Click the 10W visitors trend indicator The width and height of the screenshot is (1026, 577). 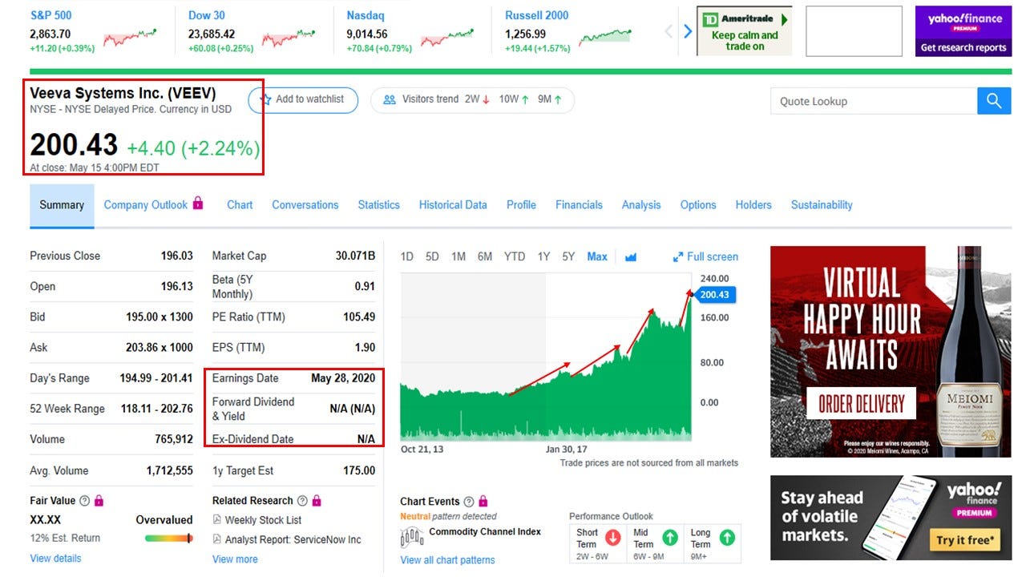[x=514, y=99]
